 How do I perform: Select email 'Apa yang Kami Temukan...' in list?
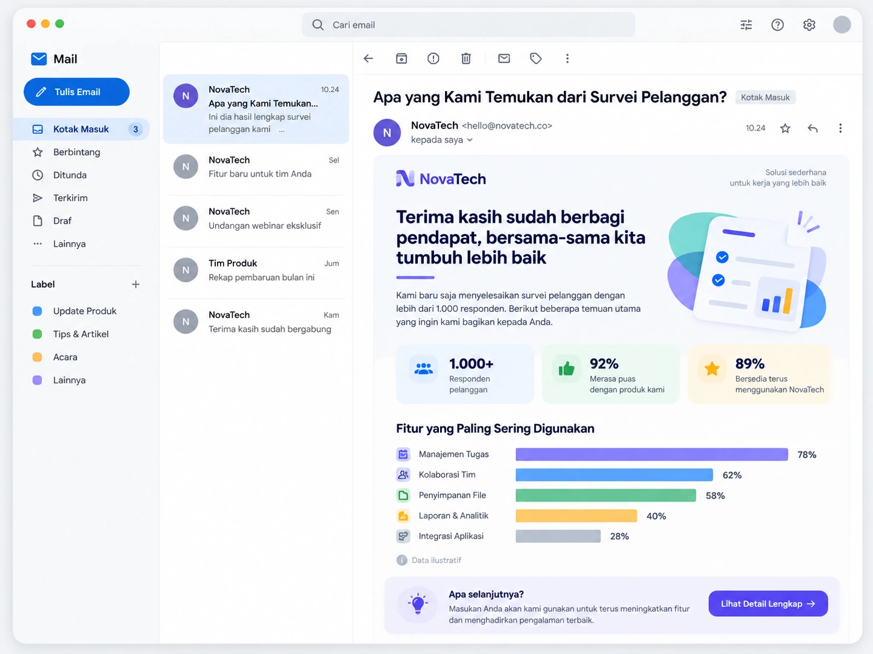pos(256,109)
